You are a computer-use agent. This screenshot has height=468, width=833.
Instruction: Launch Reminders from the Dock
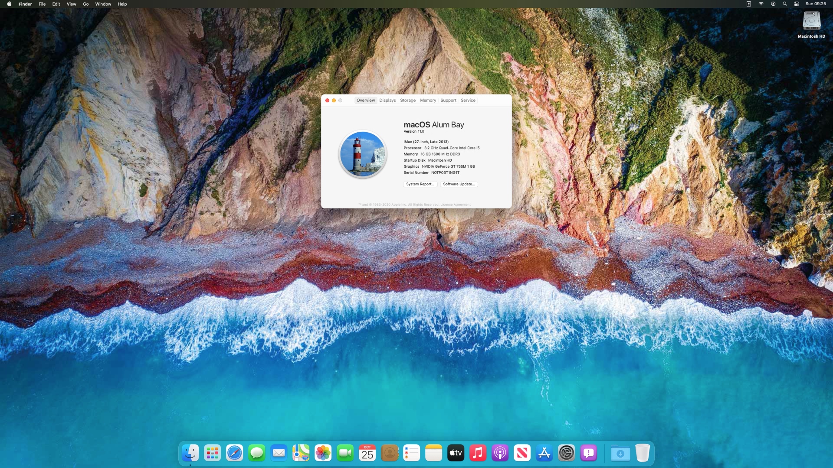411,453
